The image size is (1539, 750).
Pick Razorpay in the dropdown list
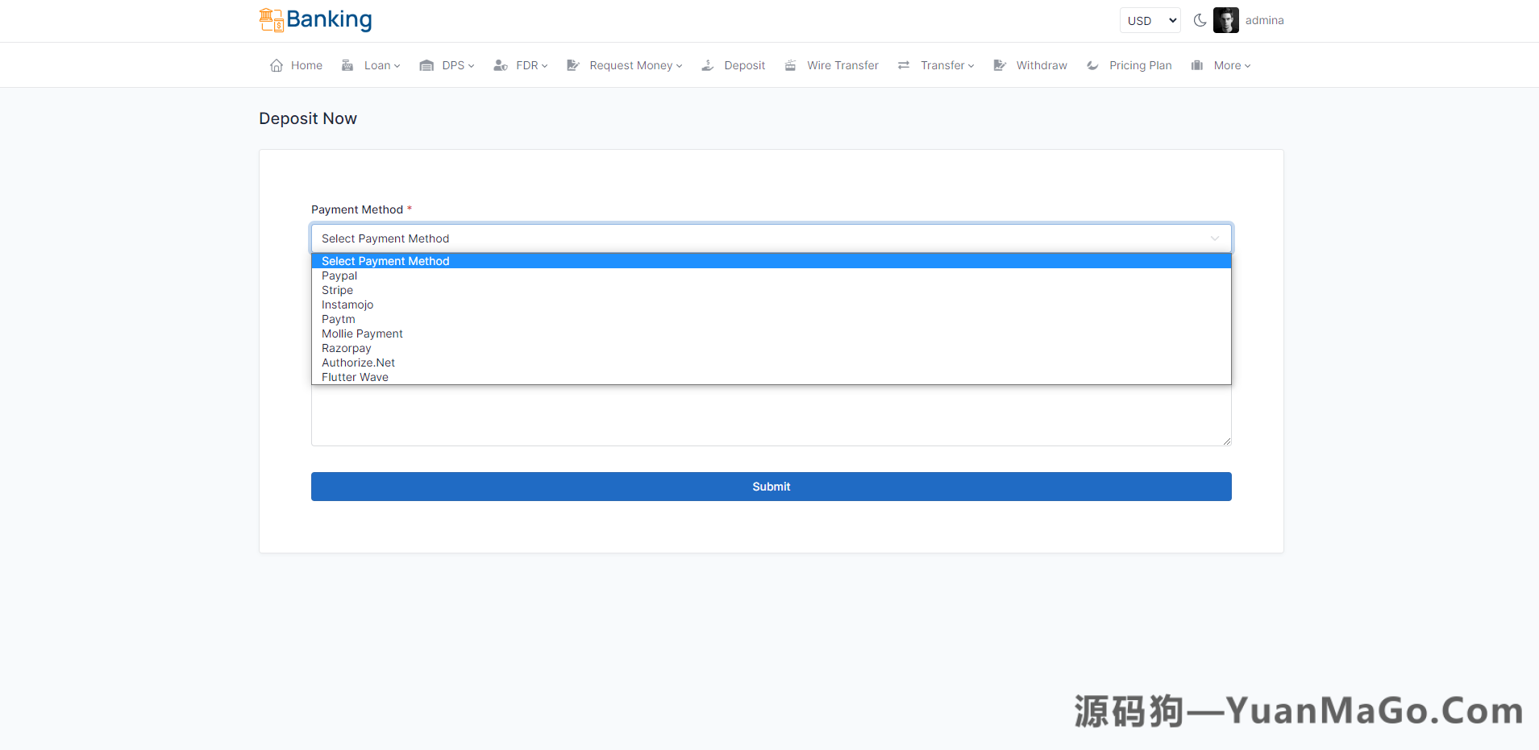(346, 348)
